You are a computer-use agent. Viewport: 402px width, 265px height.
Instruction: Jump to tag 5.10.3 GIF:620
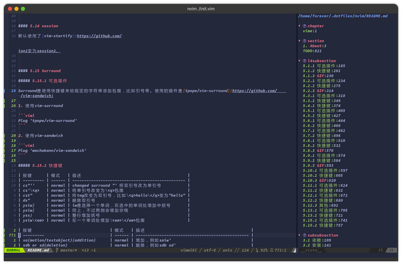(x=319, y=180)
